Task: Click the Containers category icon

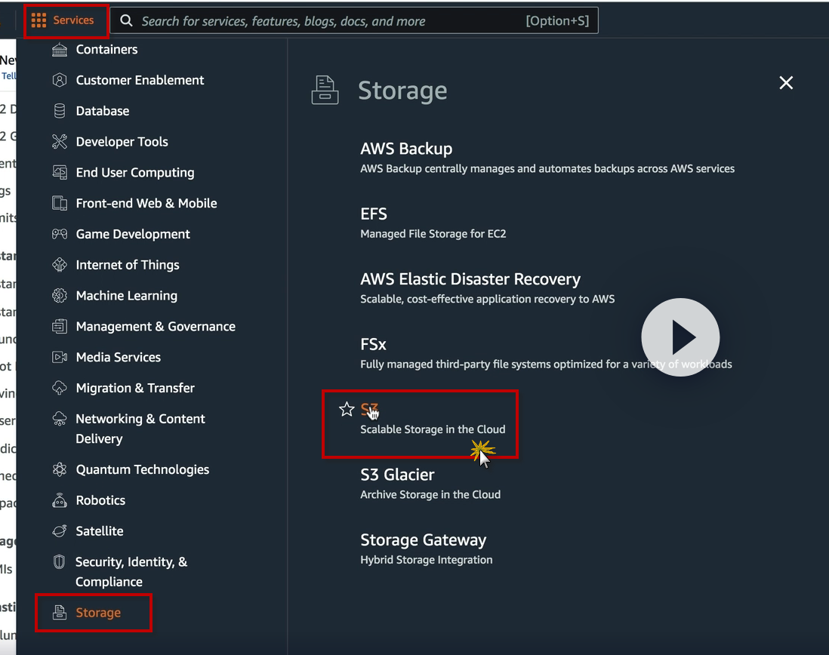Action: click(x=60, y=50)
